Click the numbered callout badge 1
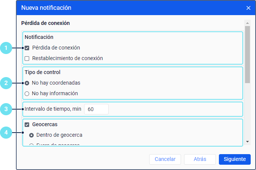 pyautogui.click(x=6, y=48)
